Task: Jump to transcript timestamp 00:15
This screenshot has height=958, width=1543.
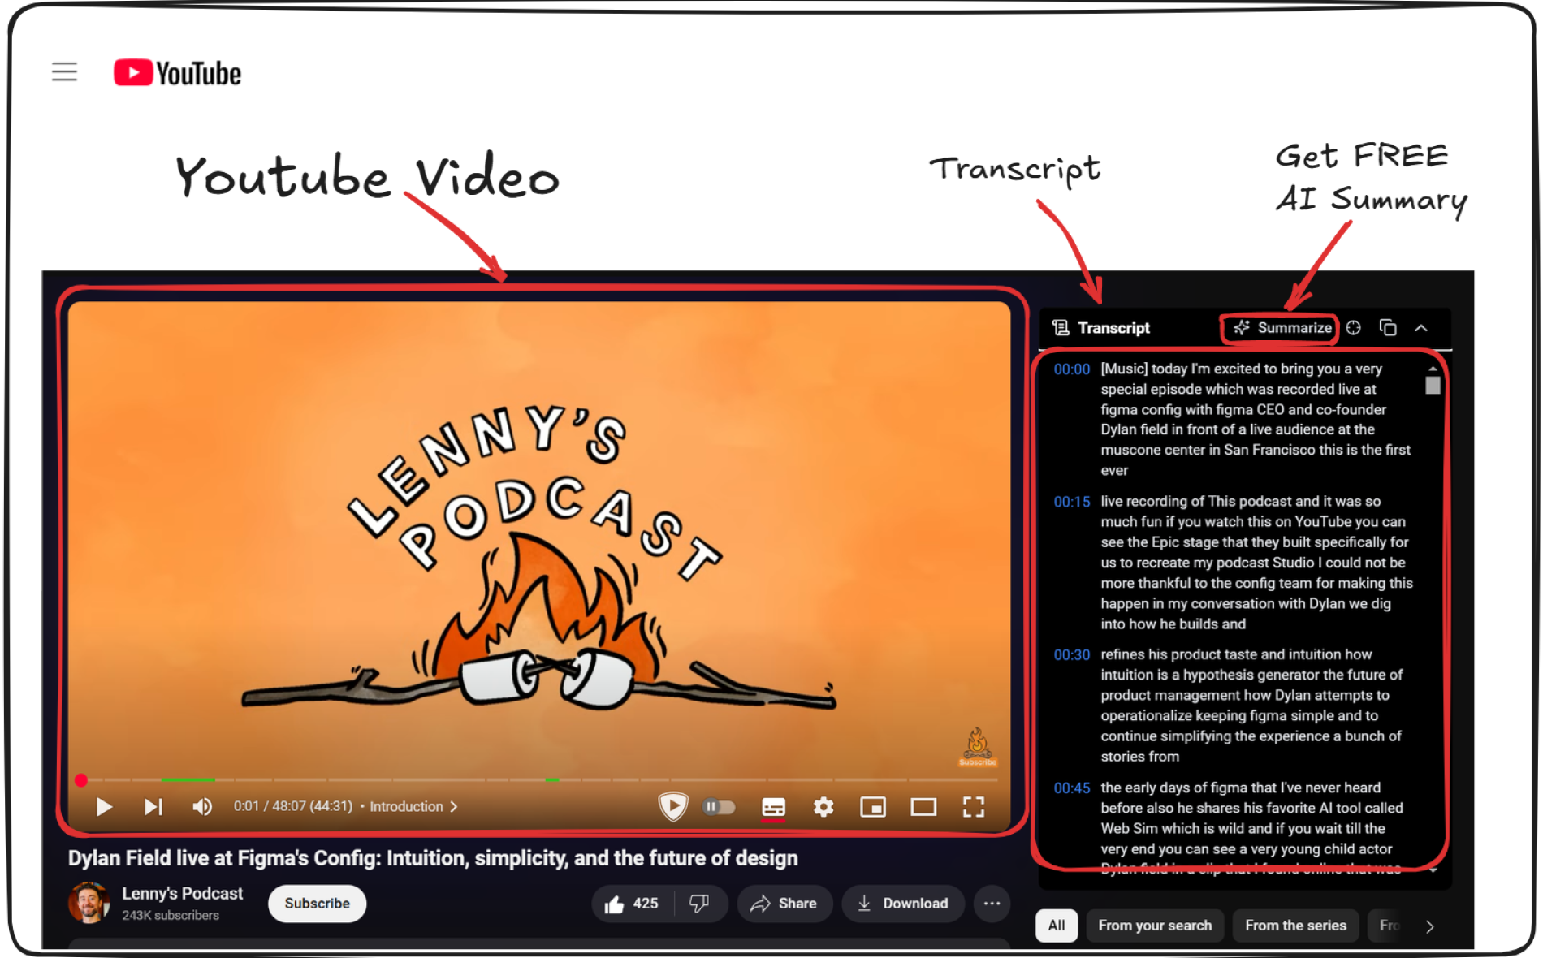Action: (x=1071, y=502)
